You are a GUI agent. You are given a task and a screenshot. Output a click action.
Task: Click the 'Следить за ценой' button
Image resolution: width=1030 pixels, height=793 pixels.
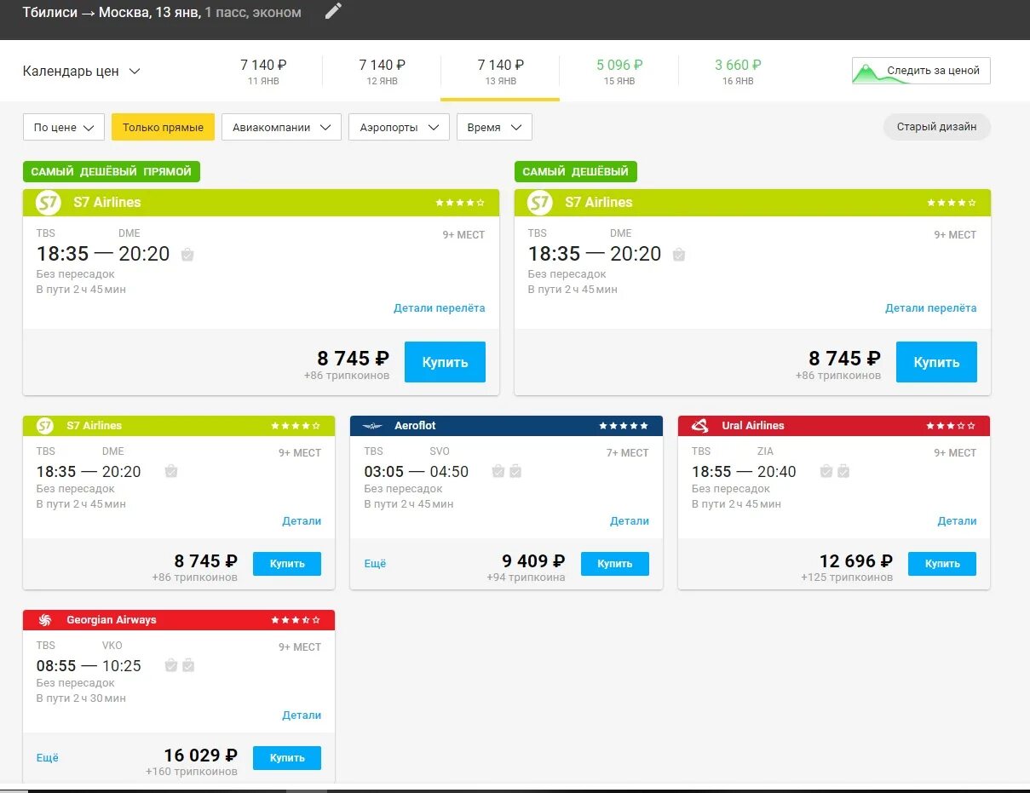point(921,71)
